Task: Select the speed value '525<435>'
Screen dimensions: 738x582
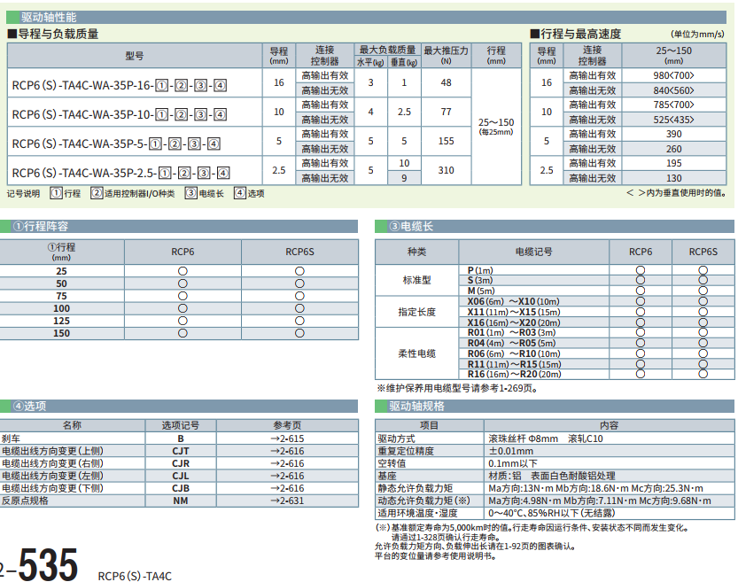Action: point(673,120)
